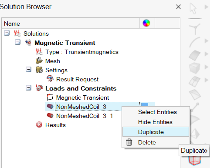Click the blue color swatch of NonMeshedCoil_3
The image size is (210, 168).
coord(145,104)
